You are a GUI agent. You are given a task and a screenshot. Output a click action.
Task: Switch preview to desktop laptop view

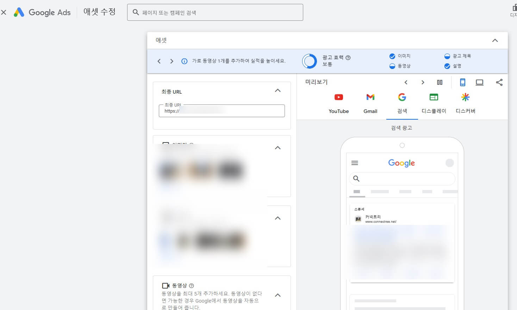[x=479, y=82]
